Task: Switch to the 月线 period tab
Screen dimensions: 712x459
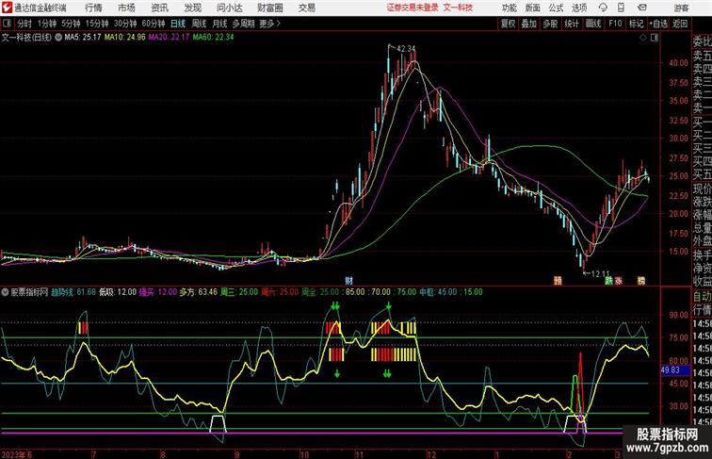Action: pos(219,24)
